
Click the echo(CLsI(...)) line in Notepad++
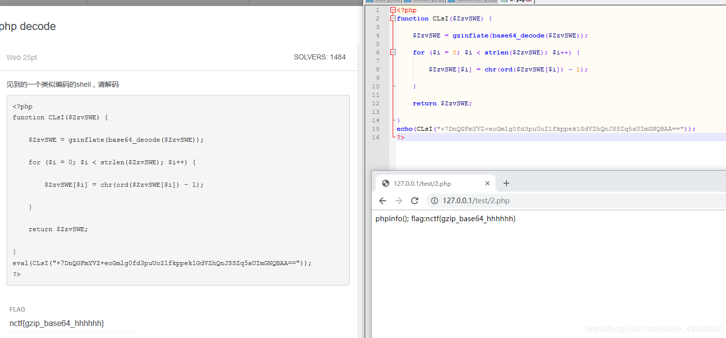(546, 129)
